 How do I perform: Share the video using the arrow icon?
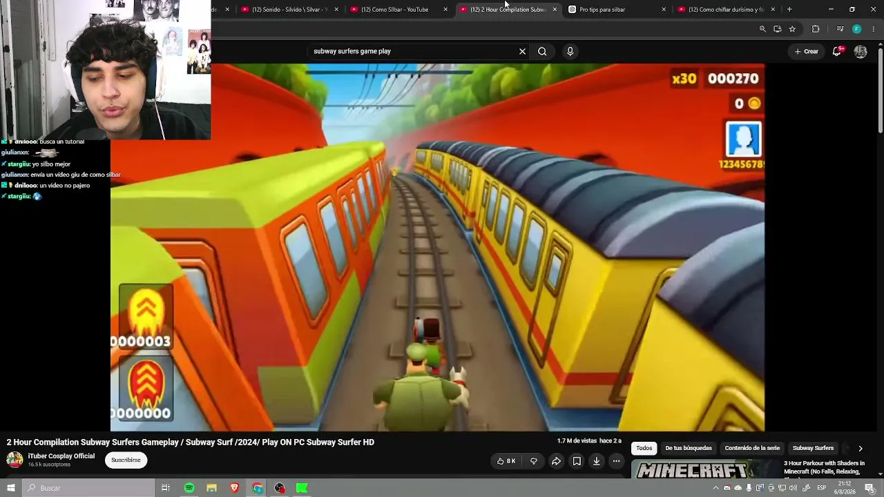pyautogui.click(x=556, y=461)
